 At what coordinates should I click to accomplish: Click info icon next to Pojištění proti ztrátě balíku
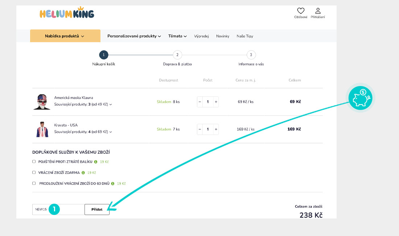(x=96, y=162)
